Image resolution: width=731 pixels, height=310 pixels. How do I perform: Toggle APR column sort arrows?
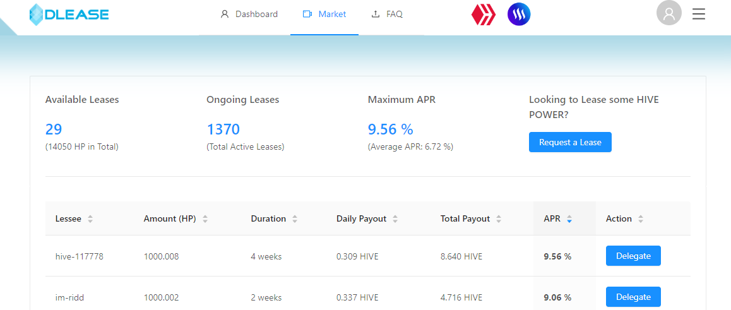(x=569, y=218)
